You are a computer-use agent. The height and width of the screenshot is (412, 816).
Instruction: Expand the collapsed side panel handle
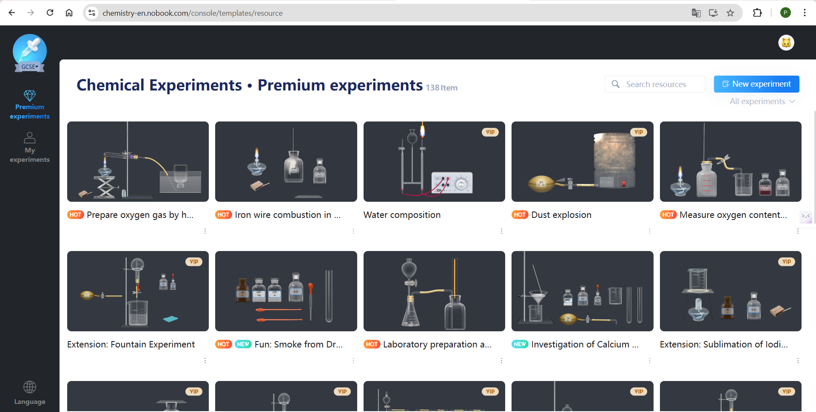[805, 216]
